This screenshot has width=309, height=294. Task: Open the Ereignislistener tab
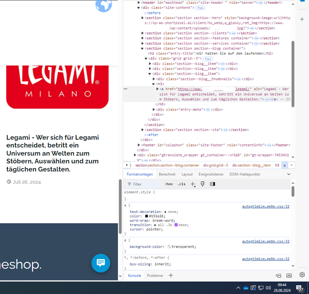click(211, 174)
